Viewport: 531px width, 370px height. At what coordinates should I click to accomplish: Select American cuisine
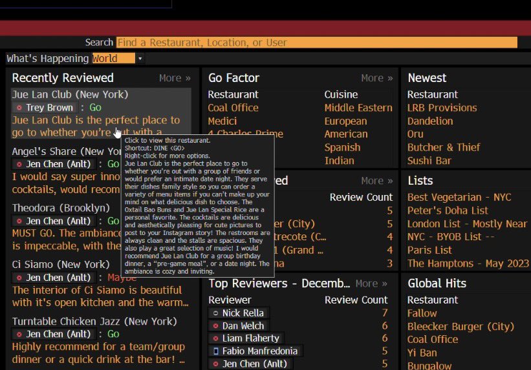[346, 134]
